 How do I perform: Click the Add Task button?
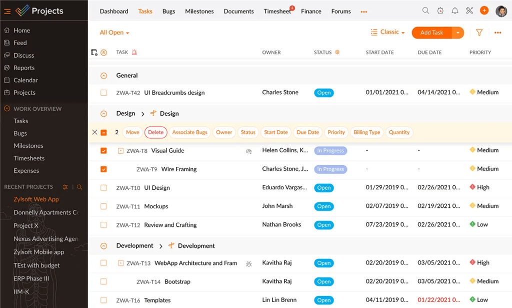pos(431,32)
